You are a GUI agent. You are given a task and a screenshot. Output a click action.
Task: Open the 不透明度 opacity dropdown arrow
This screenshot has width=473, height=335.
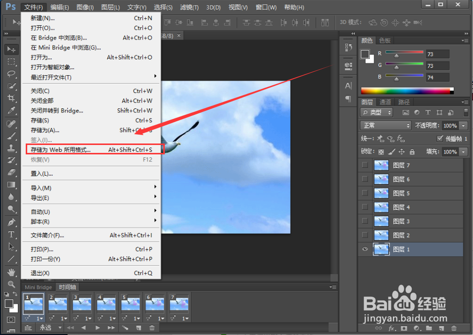pyautogui.click(x=464, y=126)
